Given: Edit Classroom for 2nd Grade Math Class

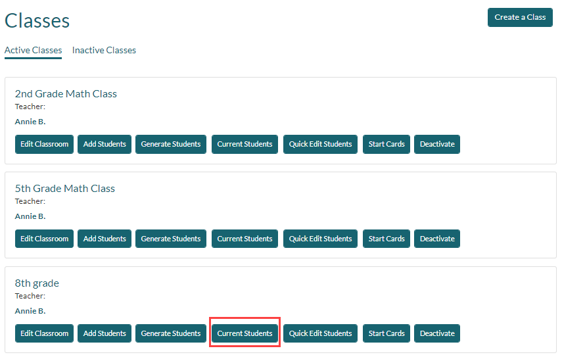Looking at the screenshot, I should [44, 144].
